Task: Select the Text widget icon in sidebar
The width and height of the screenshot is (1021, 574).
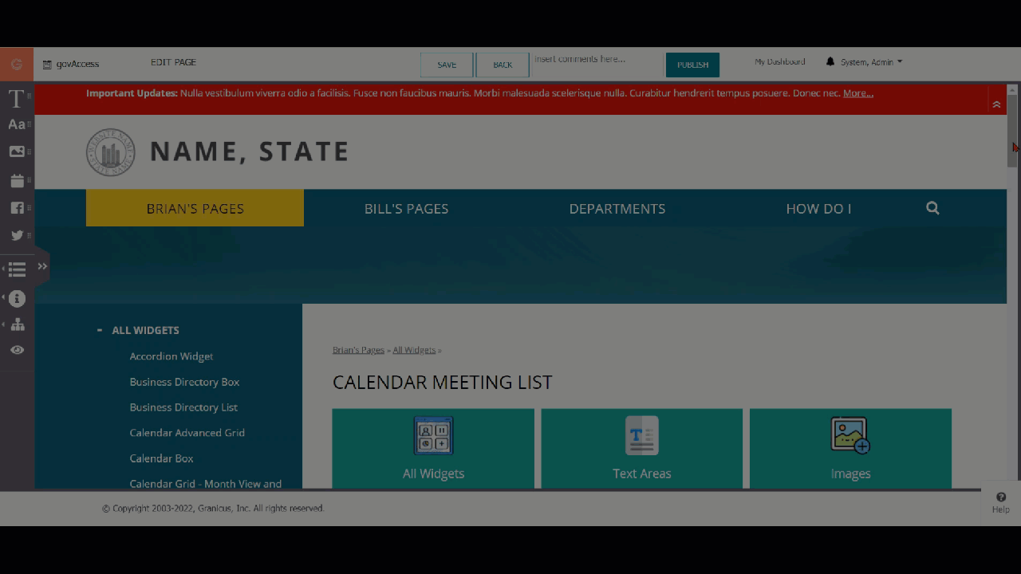Action: tap(16, 99)
